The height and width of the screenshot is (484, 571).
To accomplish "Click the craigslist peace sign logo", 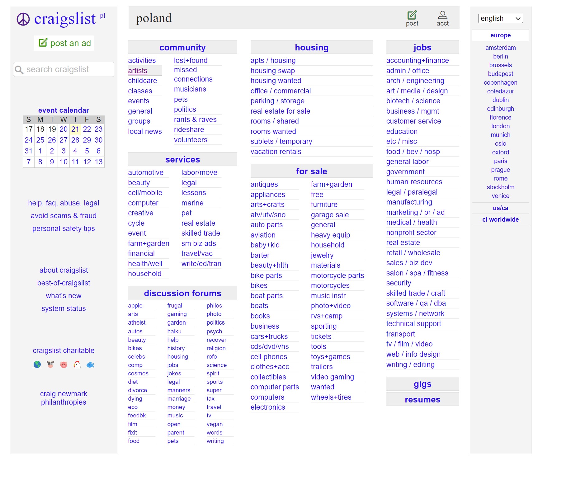I will 23,19.
